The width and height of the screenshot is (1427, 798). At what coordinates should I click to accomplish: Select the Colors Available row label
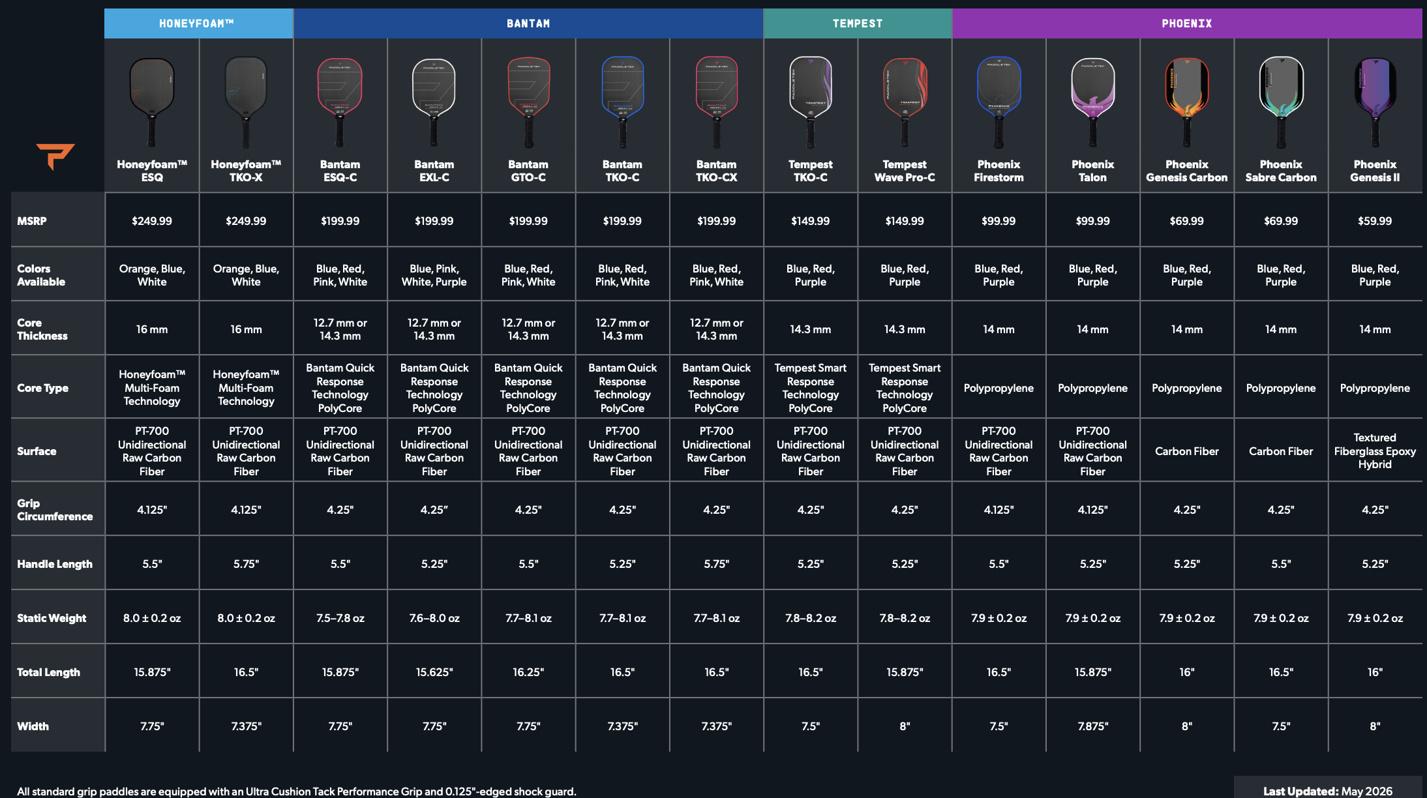[x=41, y=275]
